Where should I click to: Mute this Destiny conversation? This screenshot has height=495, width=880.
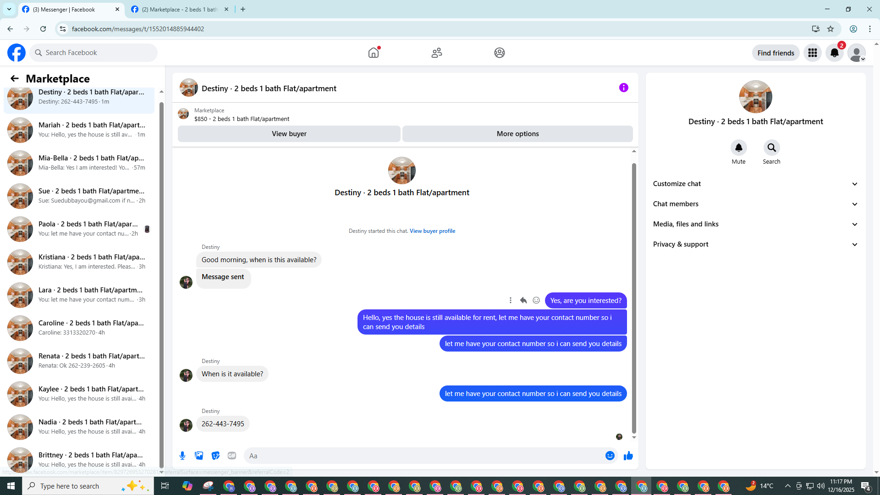pos(738,148)
